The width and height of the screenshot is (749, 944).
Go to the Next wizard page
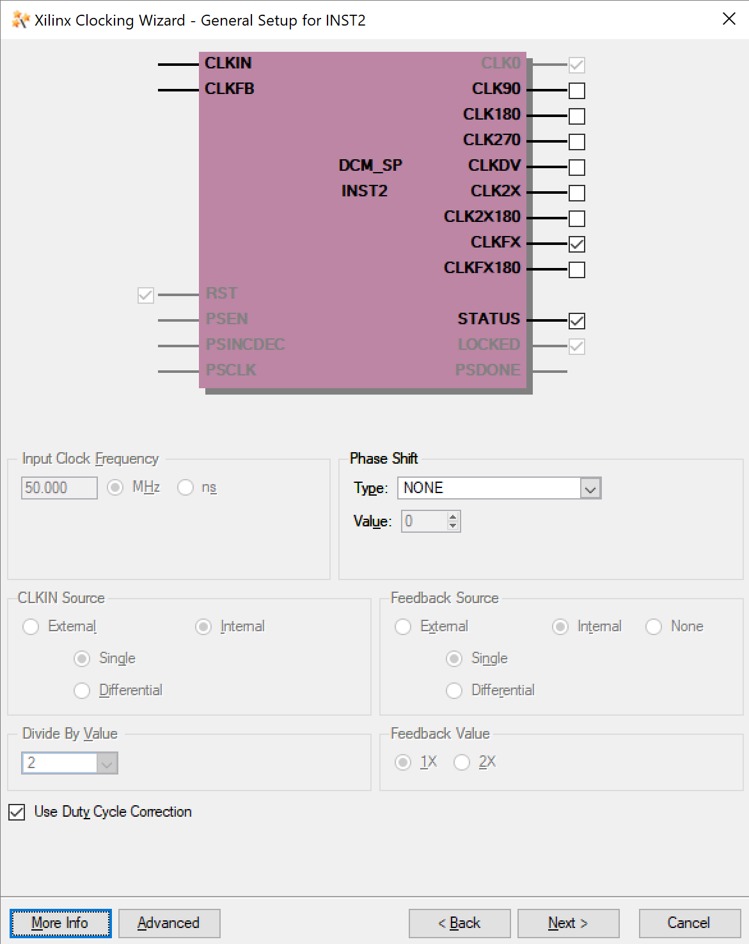[568, 923]
